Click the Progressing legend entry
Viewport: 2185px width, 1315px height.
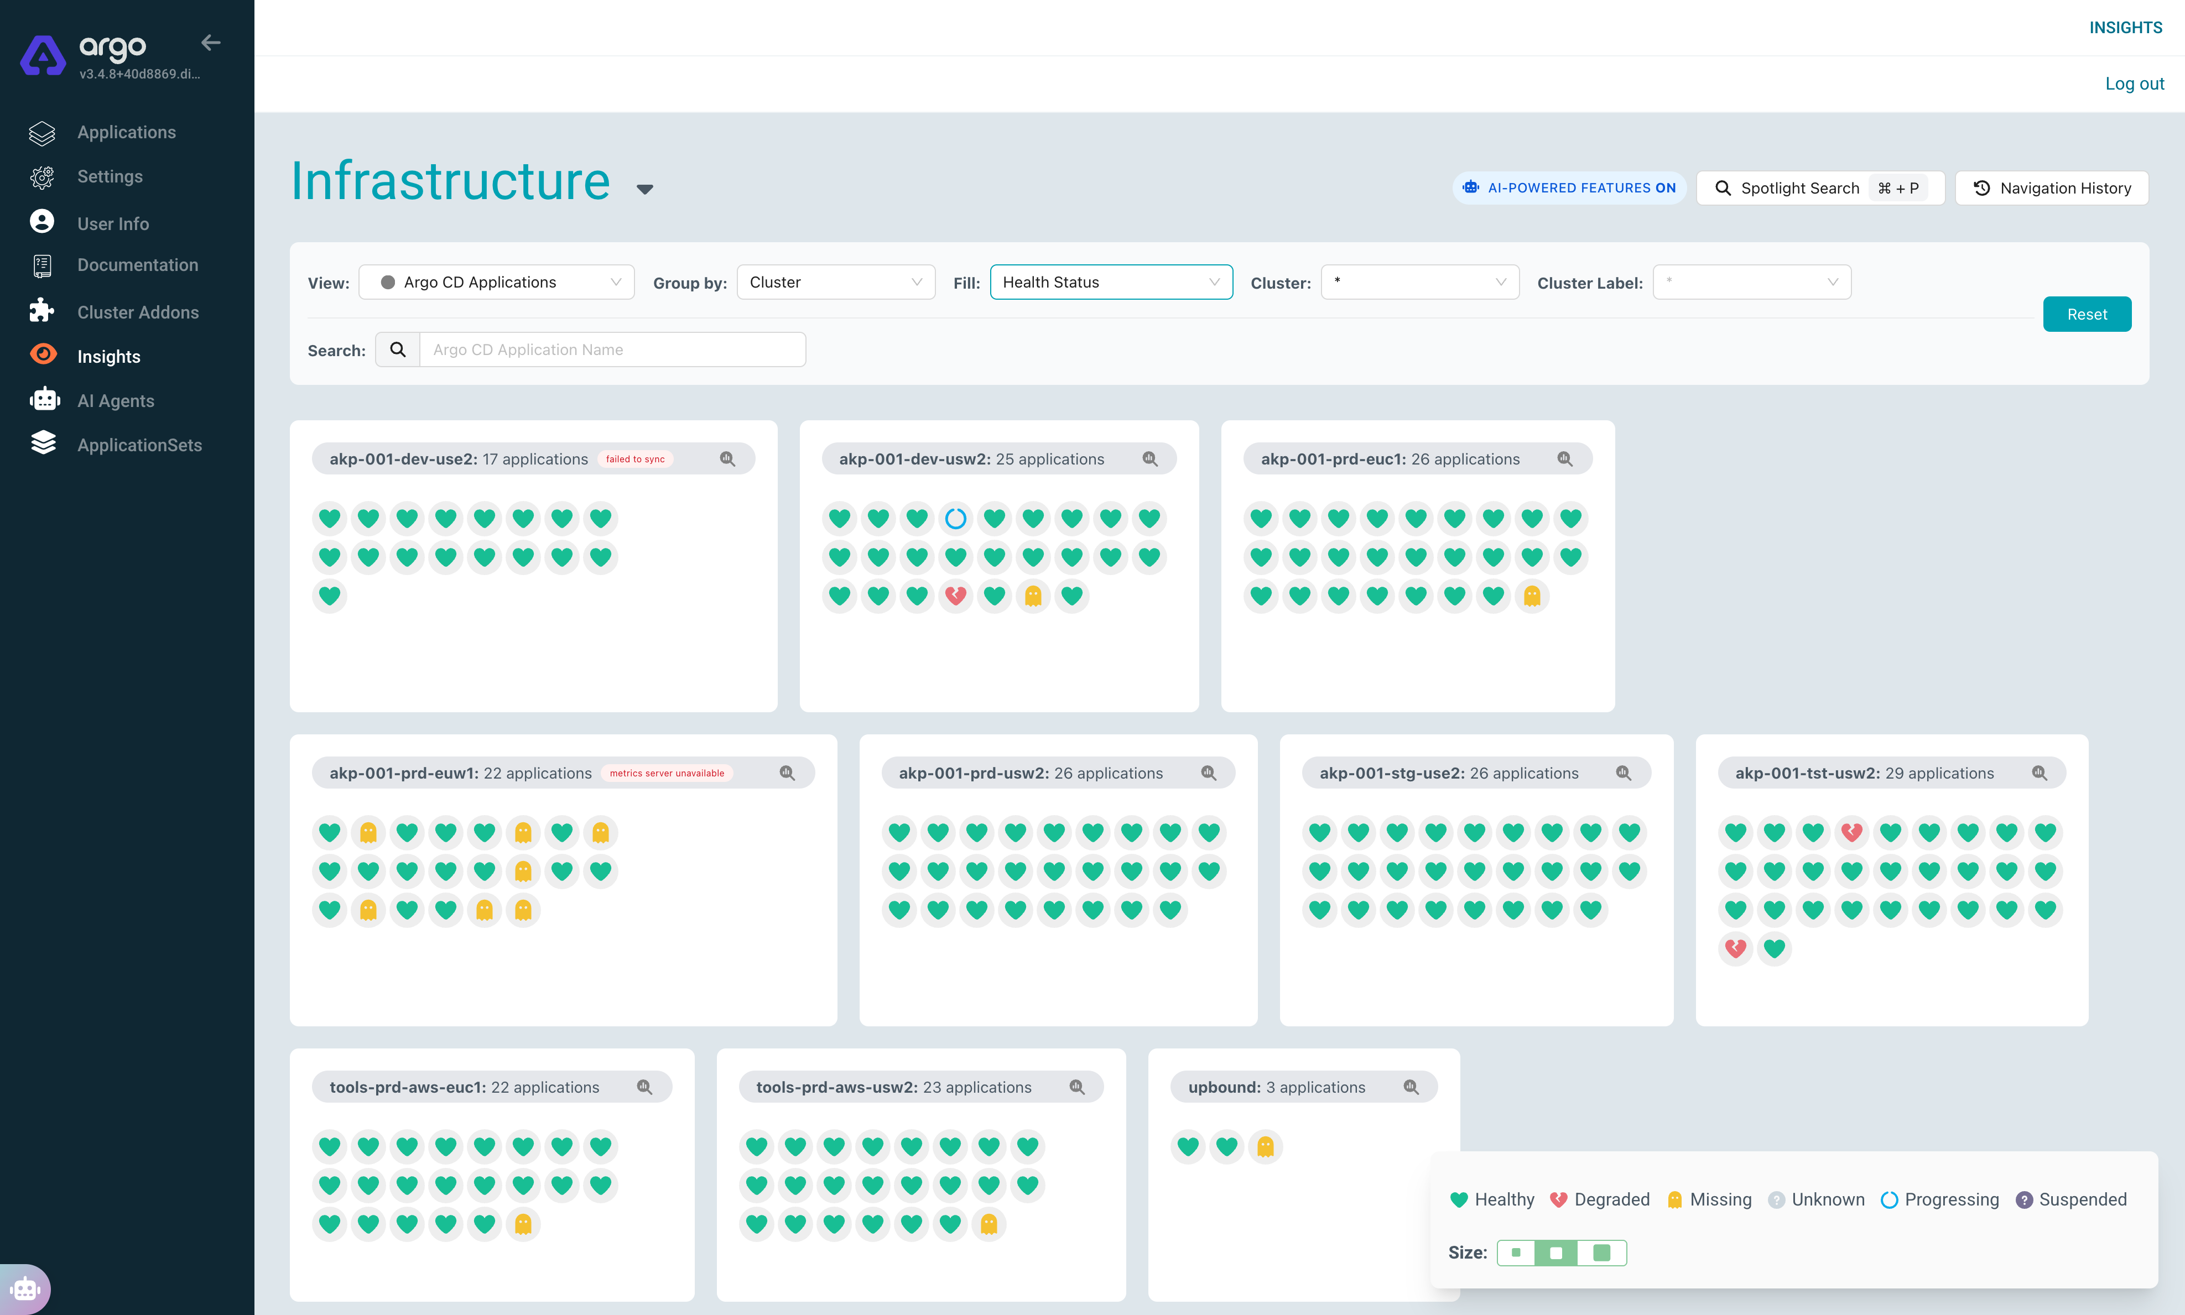coord(1939,1200)
